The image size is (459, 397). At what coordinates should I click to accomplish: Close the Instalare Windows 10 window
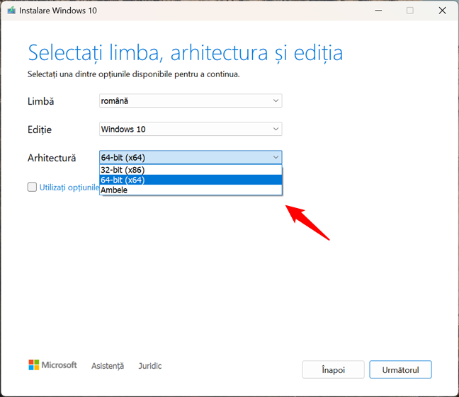tap(442, 11)
